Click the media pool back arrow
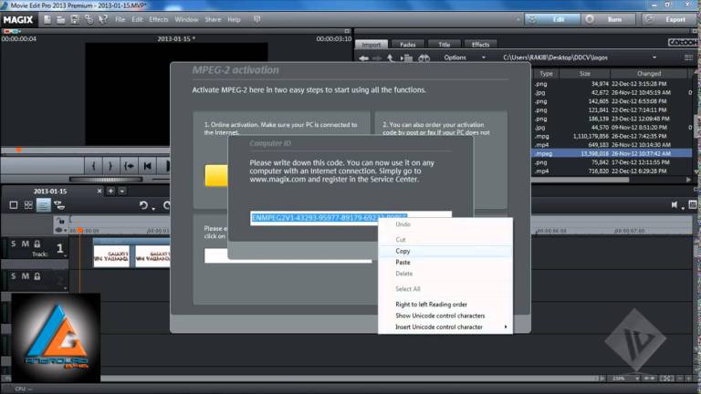The width and height of the screenshot is (701, 394). (363, 58)
